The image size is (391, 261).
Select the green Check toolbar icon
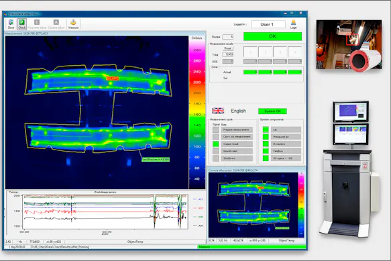22,24
